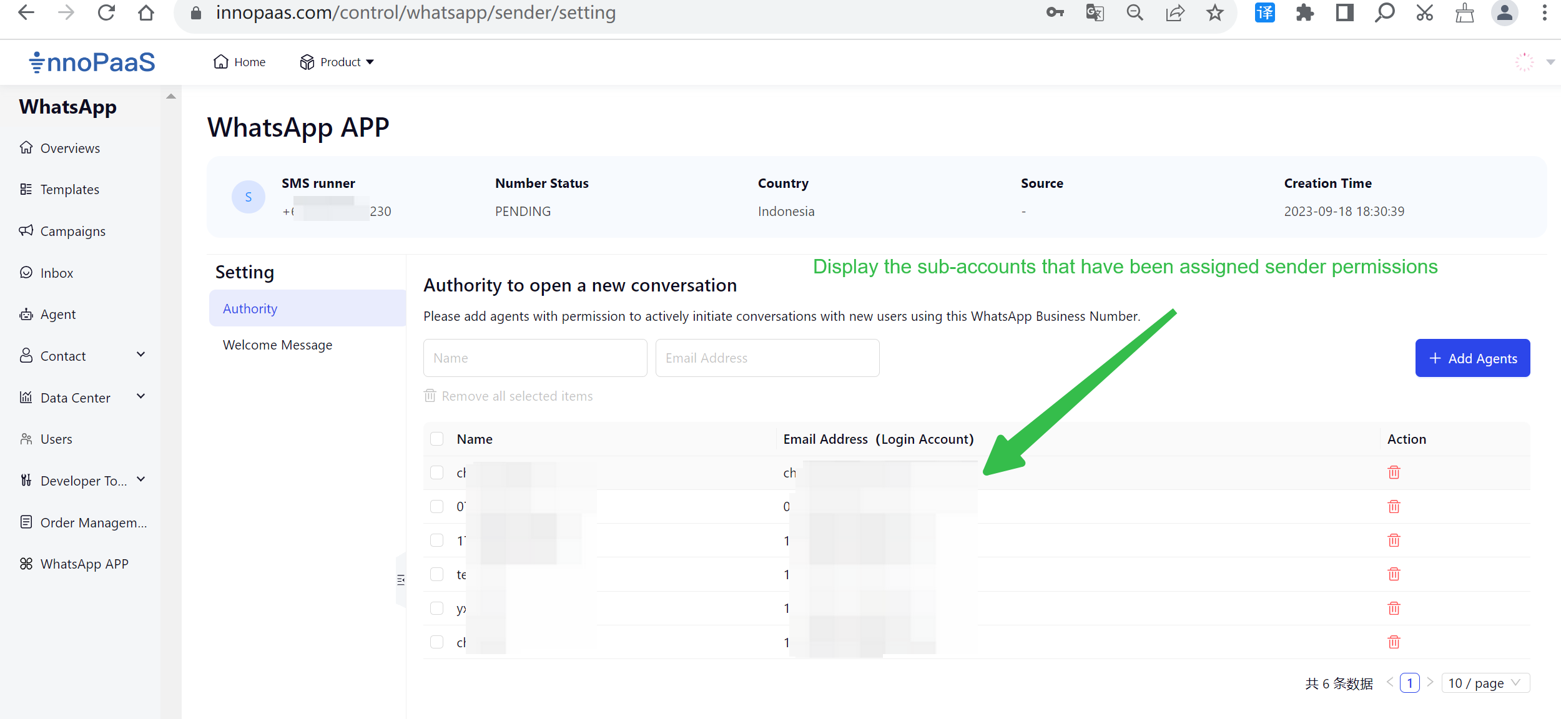Viewport: 1561px width, 719px height.
Task: Open the extensions puzzle piece menu
Action: tap(1304, 12)
